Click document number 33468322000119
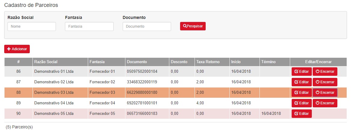Image resolution: width=353 pixels, height=132 pixels. point(142,82)
